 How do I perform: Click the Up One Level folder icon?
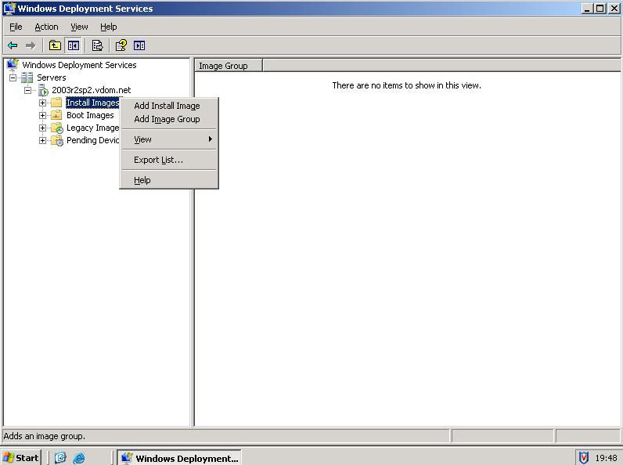point(55,45)
